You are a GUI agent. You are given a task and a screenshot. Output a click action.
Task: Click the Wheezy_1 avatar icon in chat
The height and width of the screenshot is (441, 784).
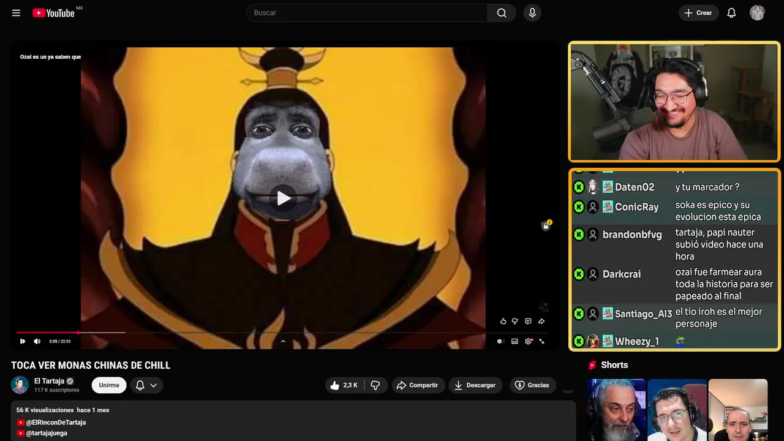(593, 341)
